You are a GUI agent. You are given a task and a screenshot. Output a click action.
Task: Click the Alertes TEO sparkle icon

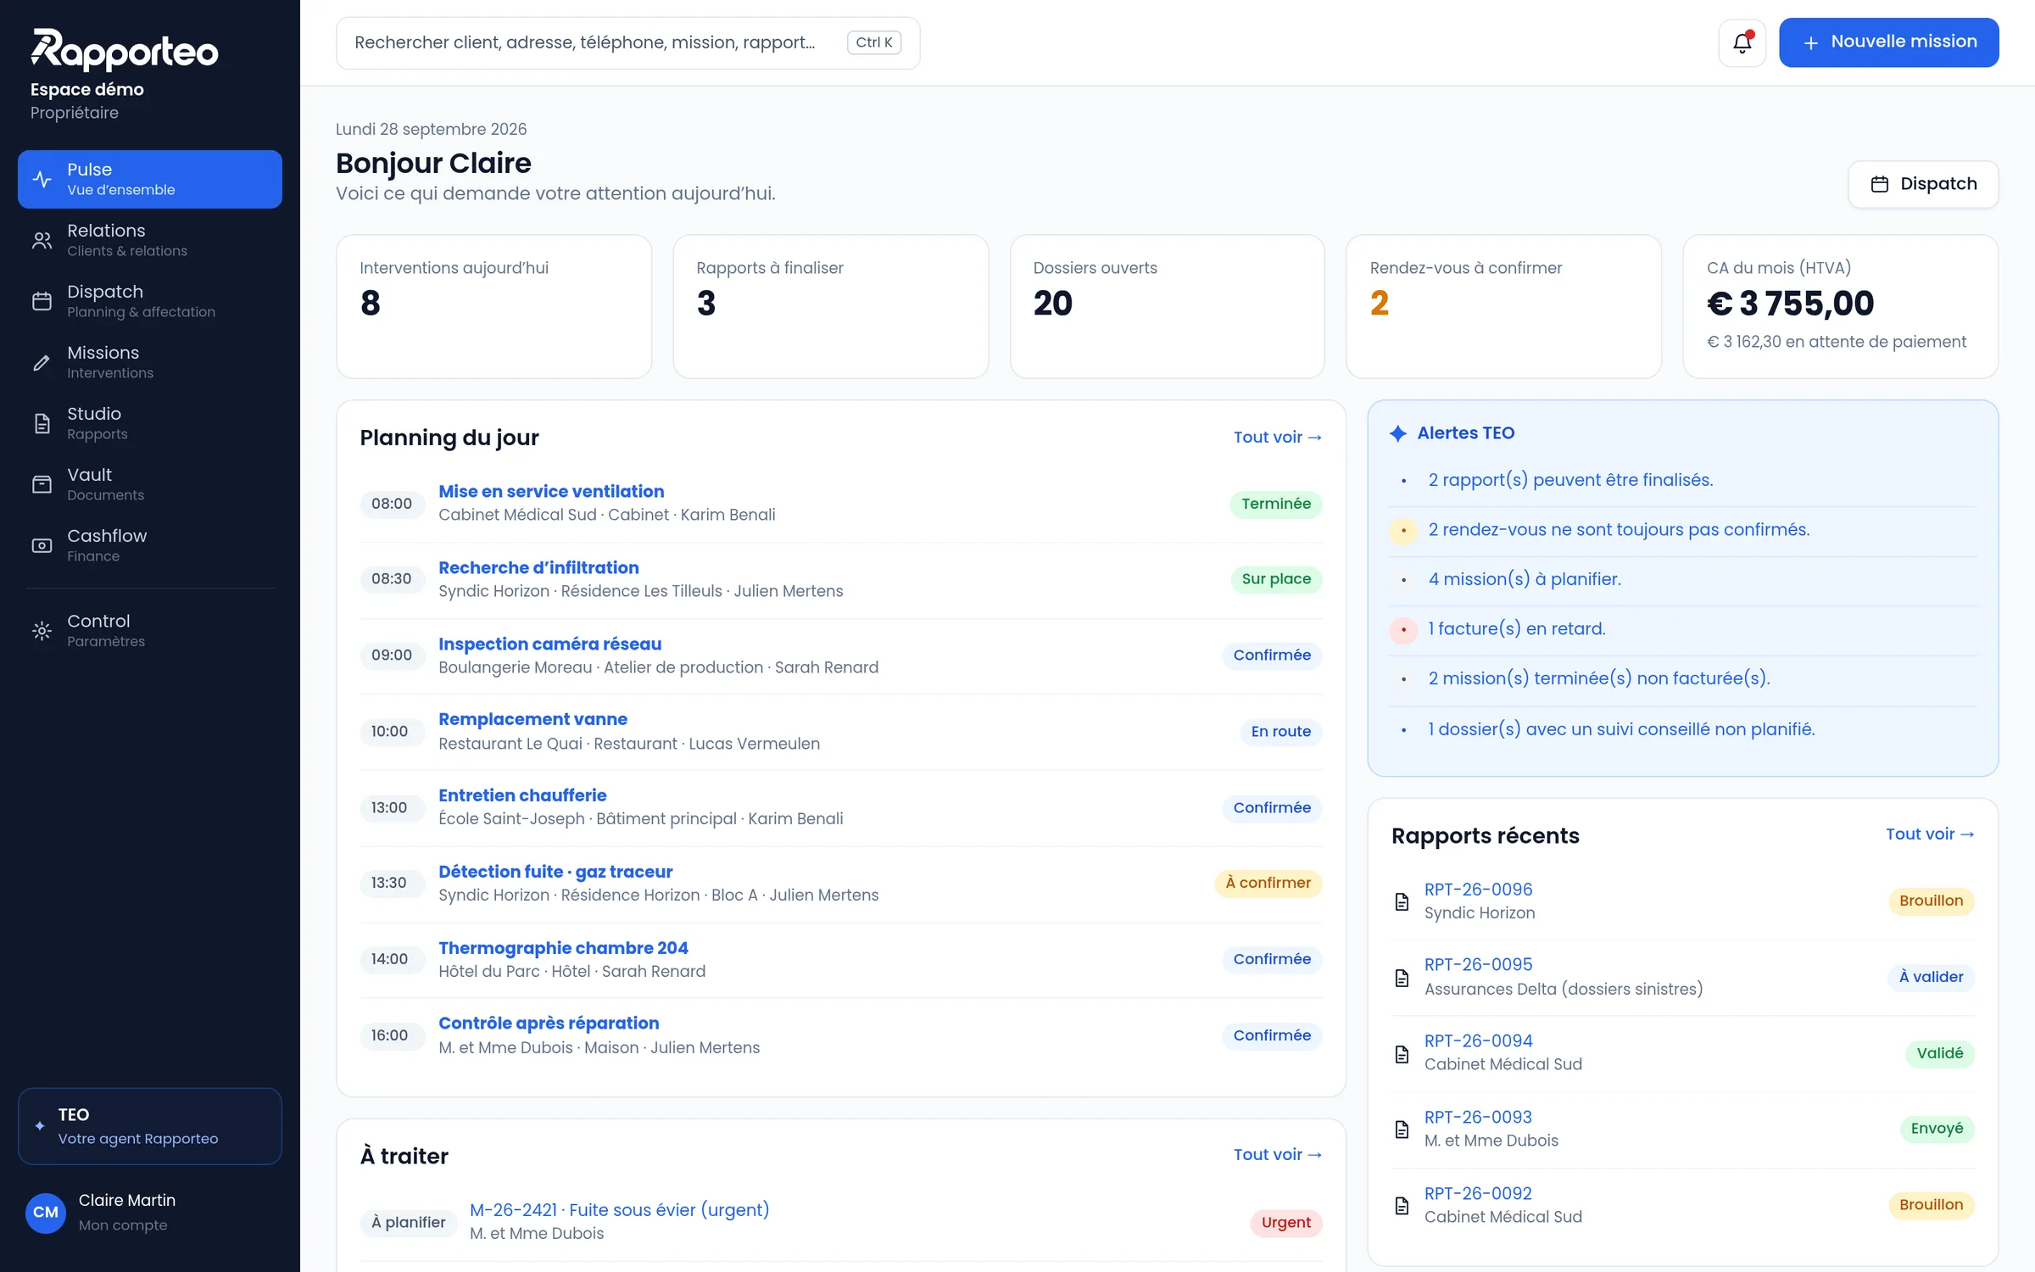pyautogui.click(x=1398, y=433)
